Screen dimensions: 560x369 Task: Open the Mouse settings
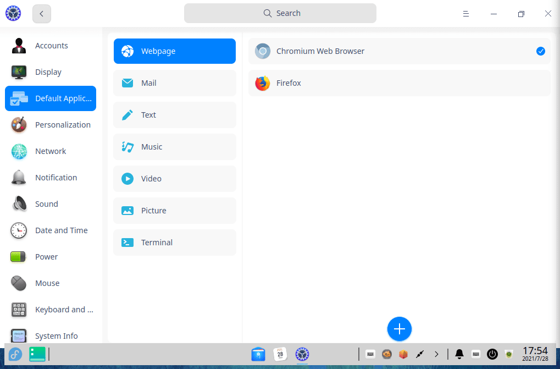(51, 283)
